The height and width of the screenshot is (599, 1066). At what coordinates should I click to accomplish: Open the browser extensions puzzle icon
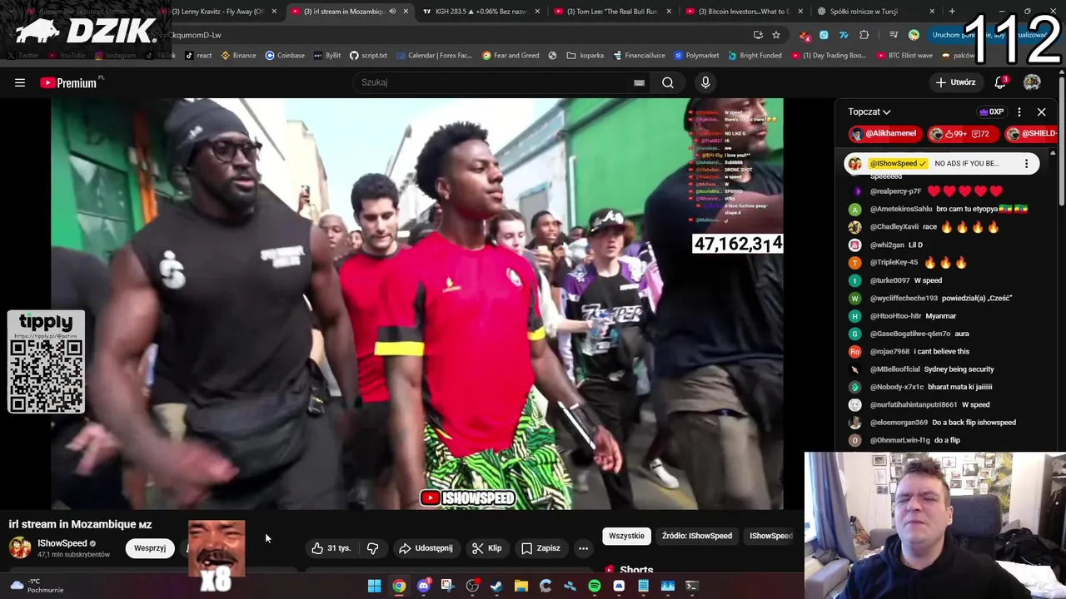864,35
